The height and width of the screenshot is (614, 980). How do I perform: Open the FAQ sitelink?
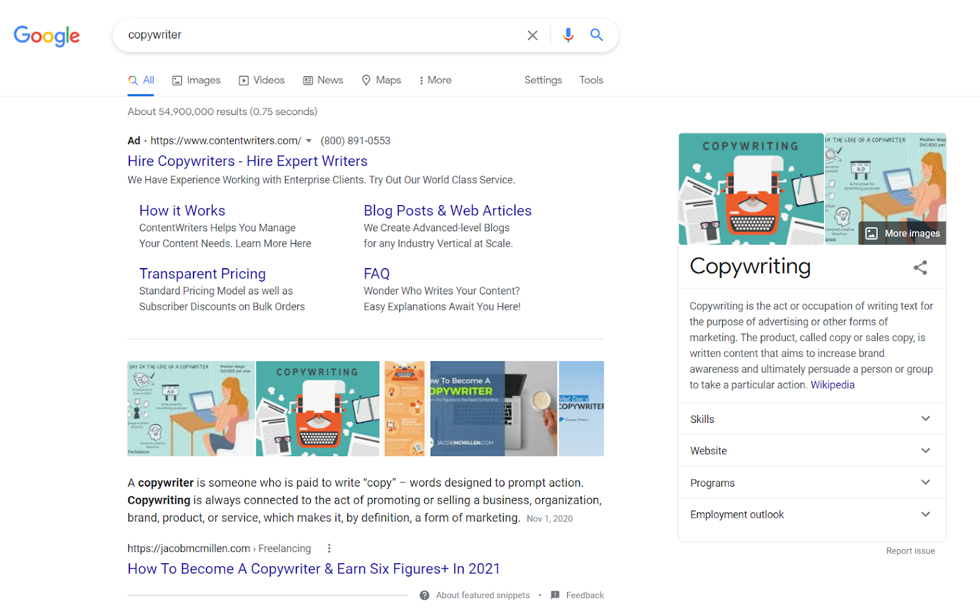pos(377,274)
